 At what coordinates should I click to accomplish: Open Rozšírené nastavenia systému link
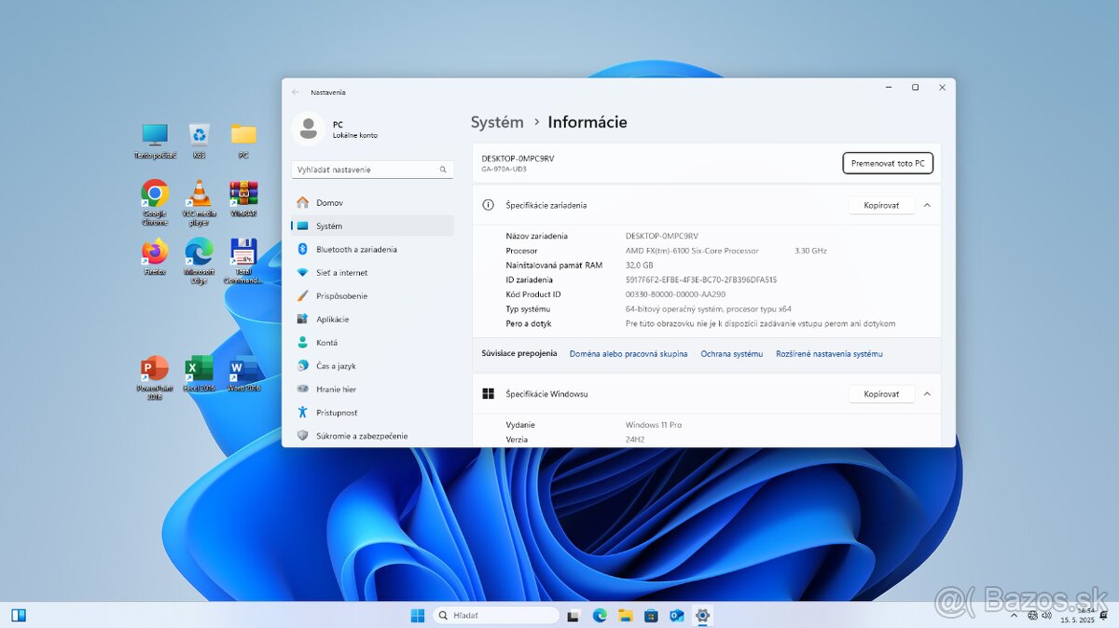[829, 353]
